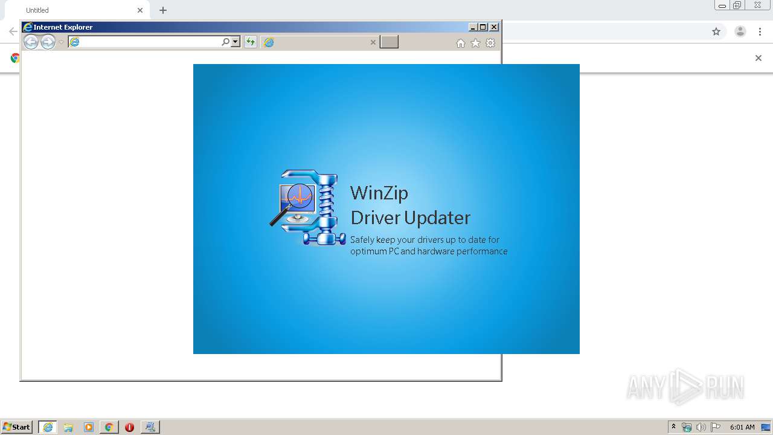Expand the address bar autocomplete dropdown arrow

[236, 42]
